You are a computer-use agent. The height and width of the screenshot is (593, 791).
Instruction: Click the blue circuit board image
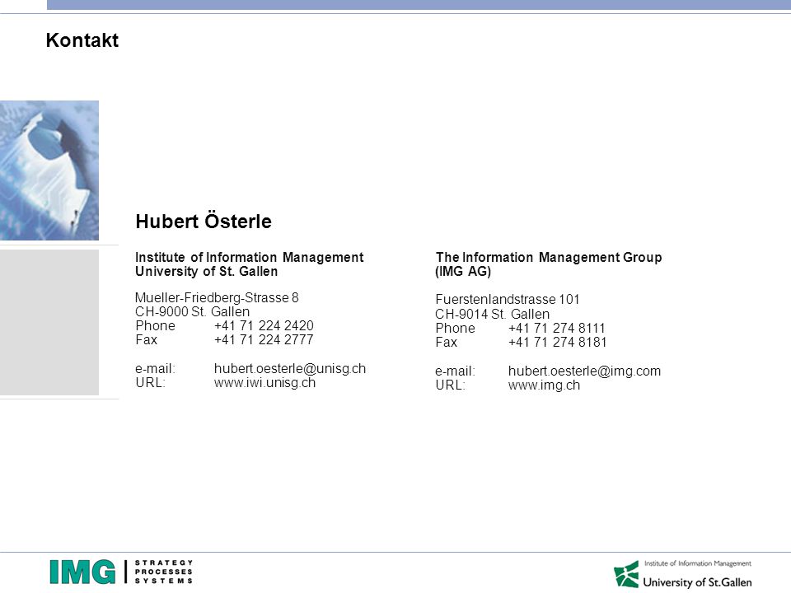(x=49, y=170)
